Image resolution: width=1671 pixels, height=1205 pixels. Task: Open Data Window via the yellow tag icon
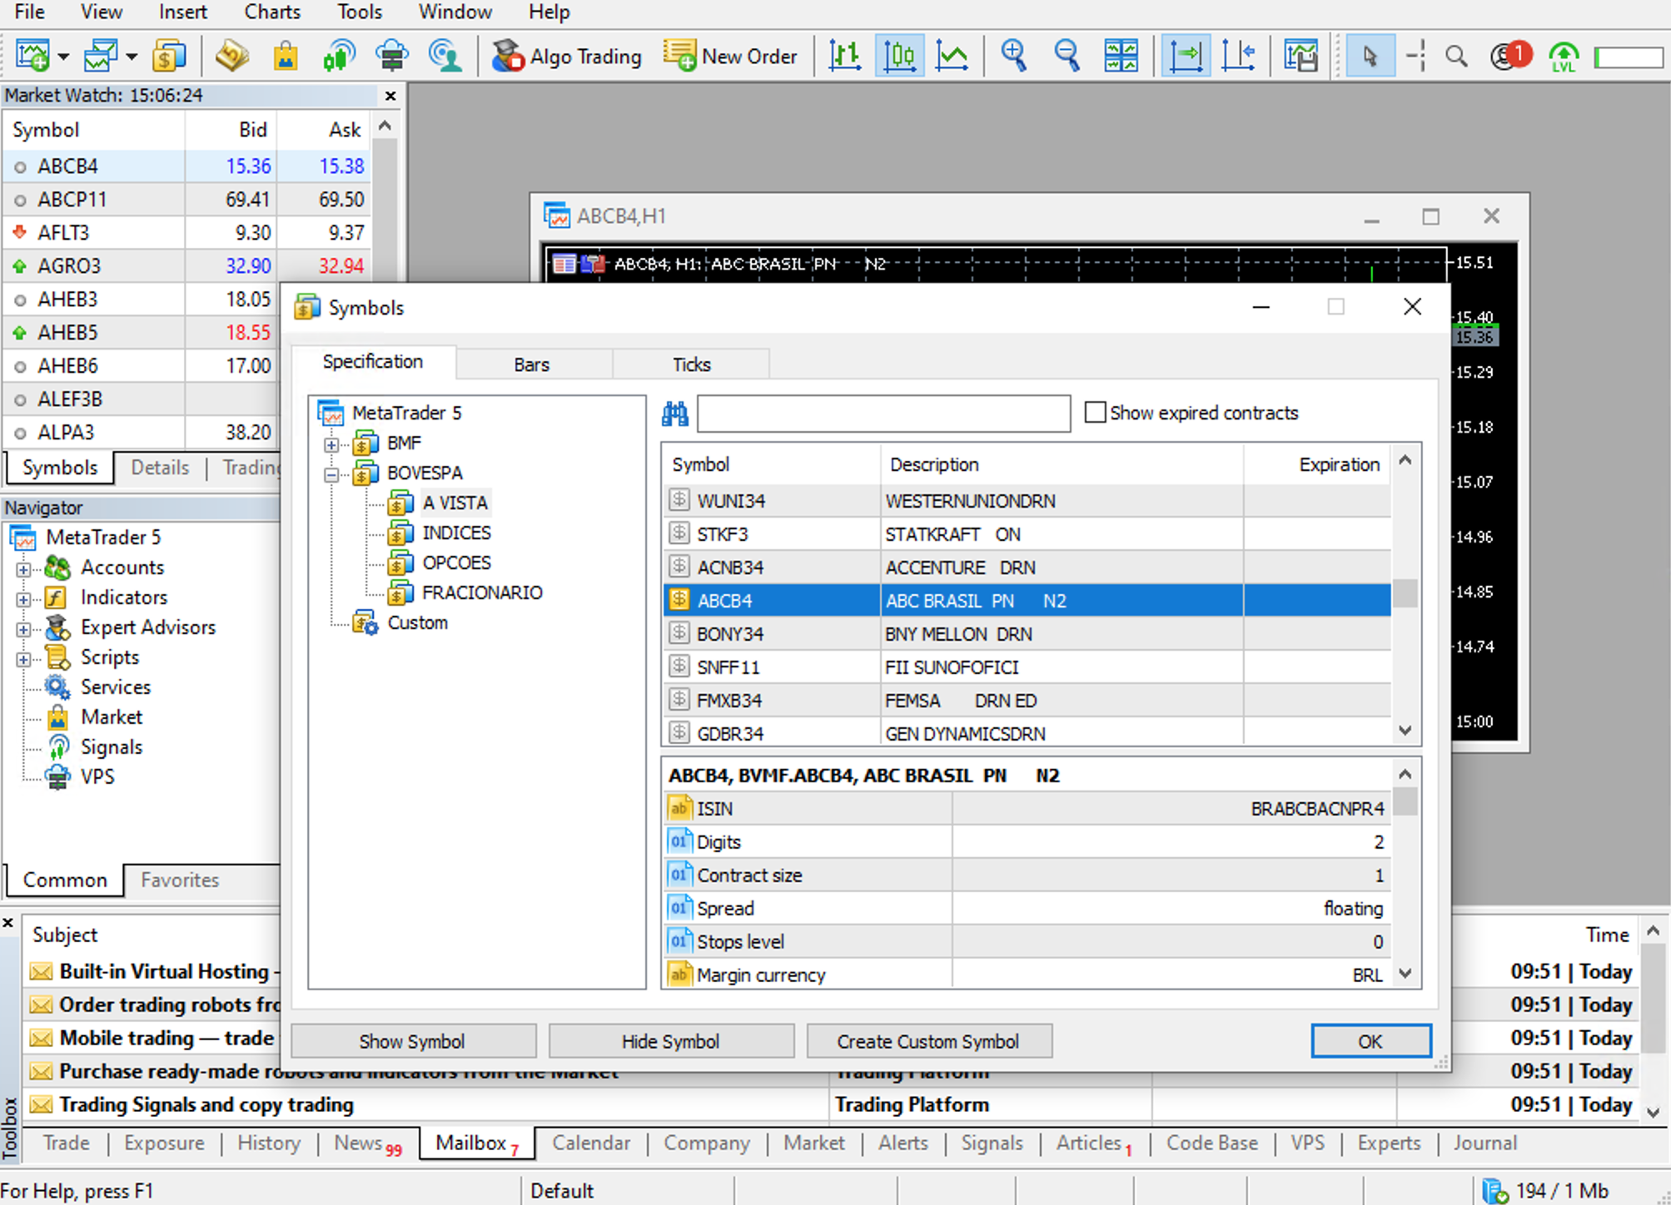pos(232,57)
